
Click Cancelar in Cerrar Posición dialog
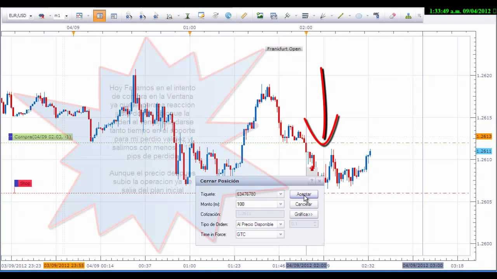pyautogui.click(x=304, y=204)
